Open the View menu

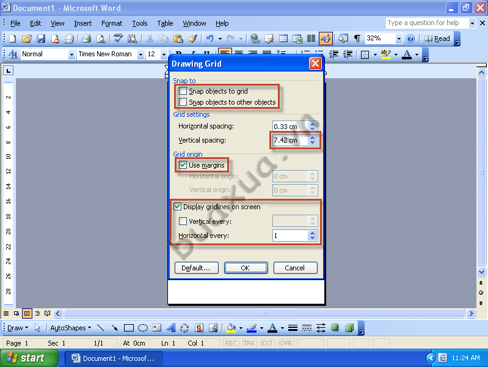[x=57, y=23]
